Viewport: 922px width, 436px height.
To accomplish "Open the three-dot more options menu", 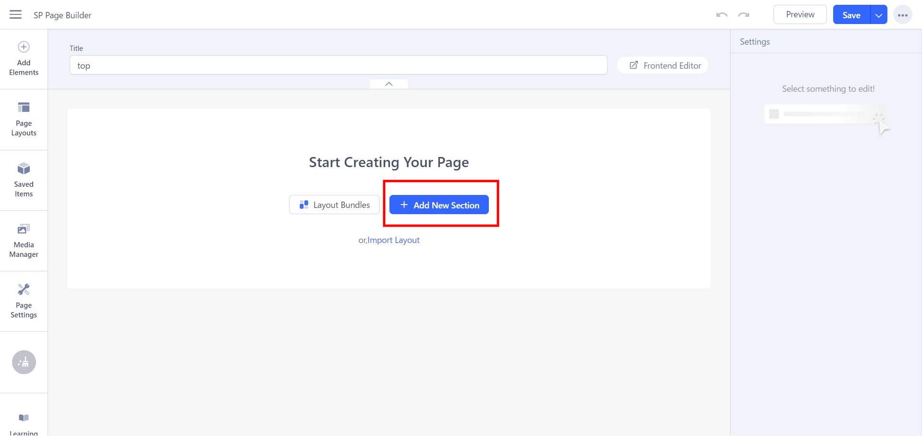I will pos(902,15).
